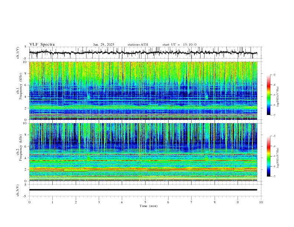Click the time axis tick label "3"

point(99,202)
